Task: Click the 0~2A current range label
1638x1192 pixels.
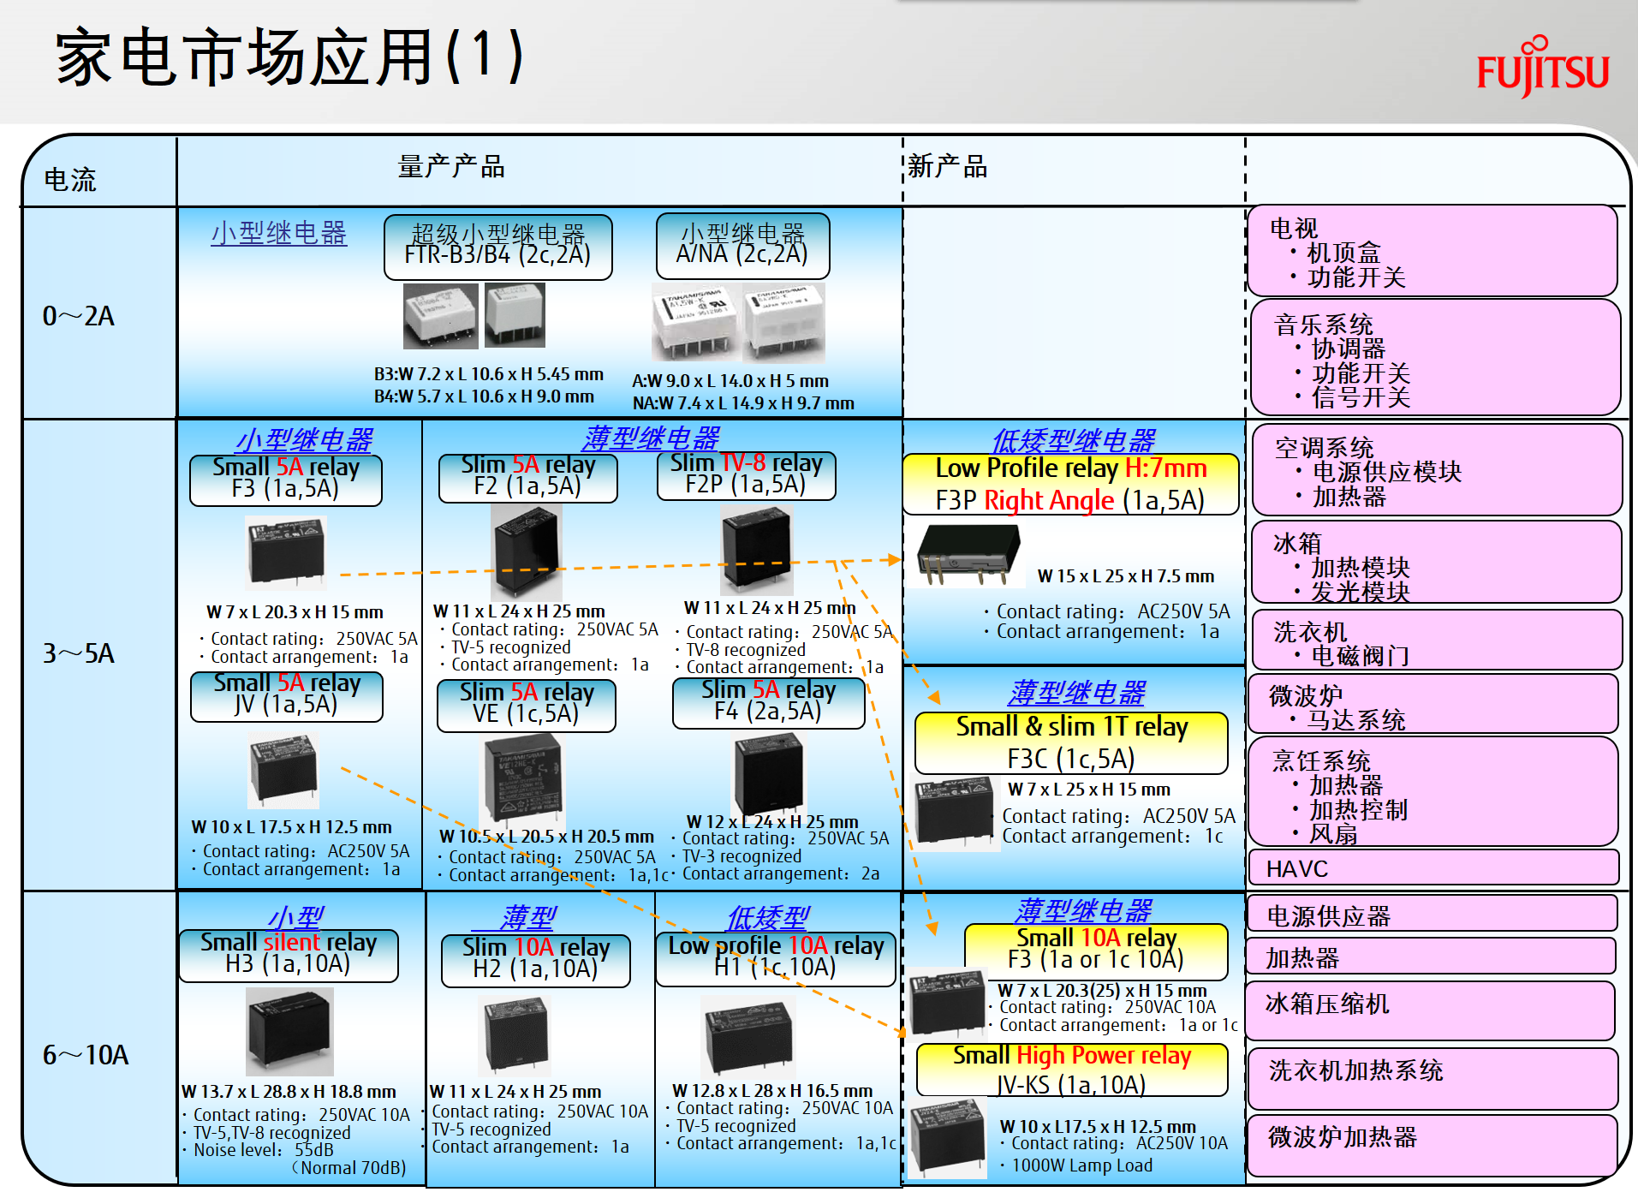Action: 79,316
